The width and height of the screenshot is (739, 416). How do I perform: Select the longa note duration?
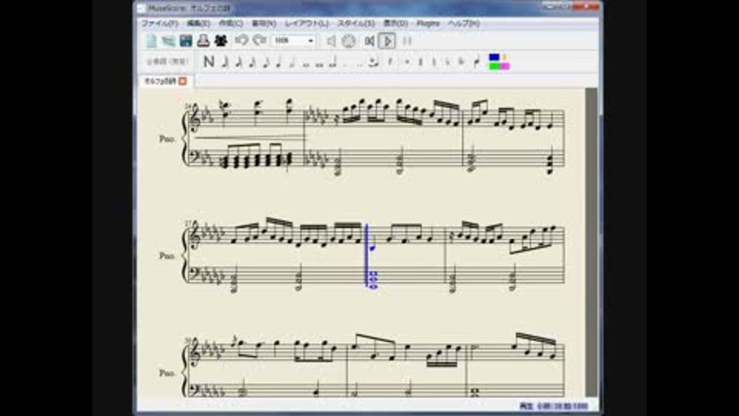[333, 62]
